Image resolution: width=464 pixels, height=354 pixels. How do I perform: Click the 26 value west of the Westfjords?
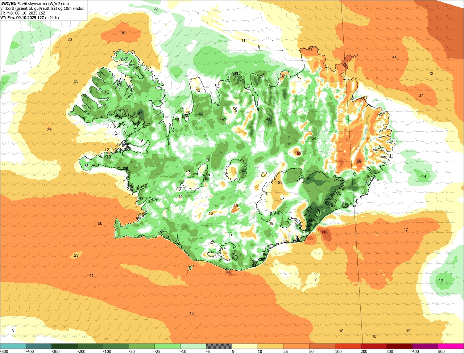click(49, 130)
